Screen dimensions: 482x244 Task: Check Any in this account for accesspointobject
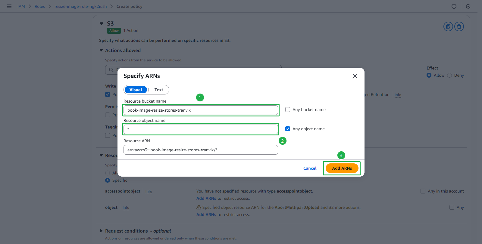[x=423, y=191]
